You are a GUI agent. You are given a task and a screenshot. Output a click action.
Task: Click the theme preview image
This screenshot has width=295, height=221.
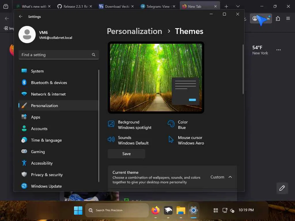point(156,77)
